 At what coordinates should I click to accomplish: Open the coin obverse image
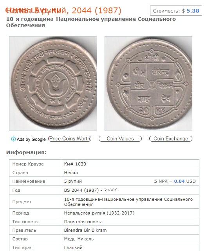(53, 84)
